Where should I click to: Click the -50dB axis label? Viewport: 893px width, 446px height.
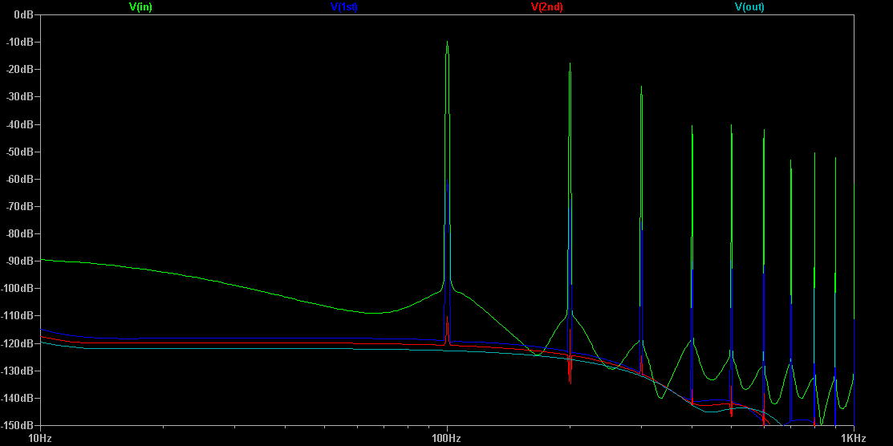tap(18, 152)
